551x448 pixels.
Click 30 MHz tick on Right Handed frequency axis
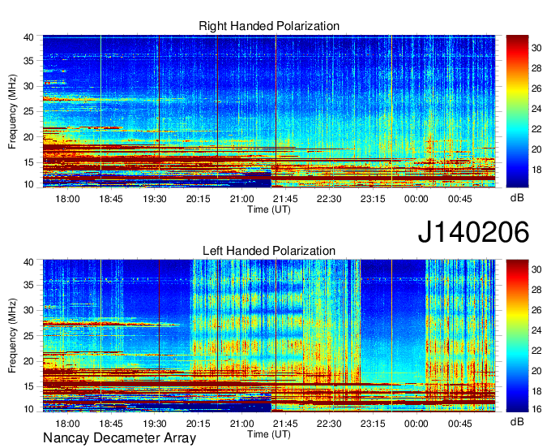tap(28, 86)
